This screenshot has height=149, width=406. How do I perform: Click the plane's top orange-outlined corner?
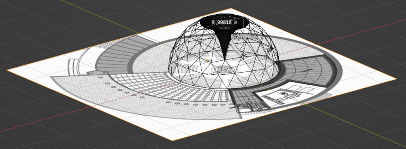click(231, 9)
